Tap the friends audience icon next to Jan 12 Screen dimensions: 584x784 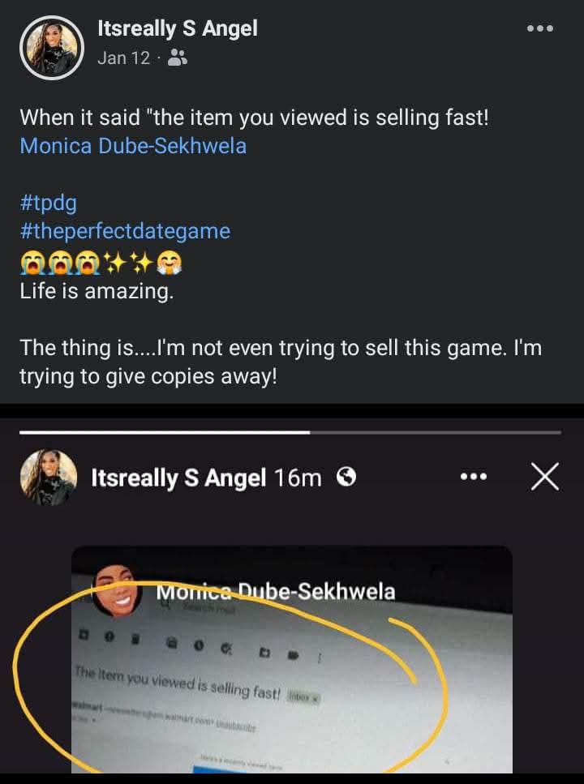(178, 58)
